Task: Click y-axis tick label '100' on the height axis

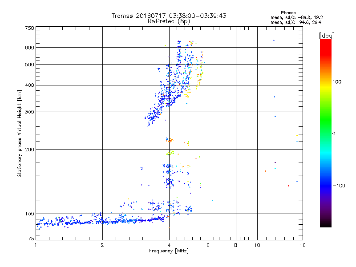Action: pyautogui.click(x=29, y=214)
